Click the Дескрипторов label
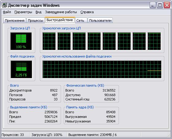This screenshot has height=139, width=172. (21, 90)
